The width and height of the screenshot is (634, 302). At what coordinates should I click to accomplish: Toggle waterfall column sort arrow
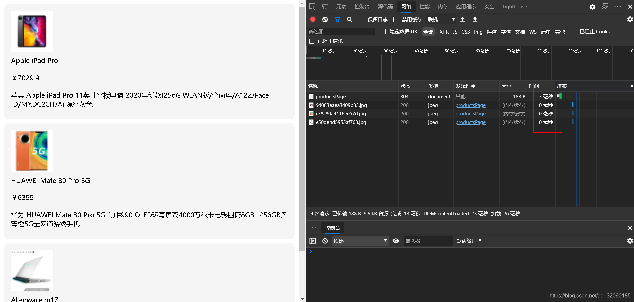point(631,86)
